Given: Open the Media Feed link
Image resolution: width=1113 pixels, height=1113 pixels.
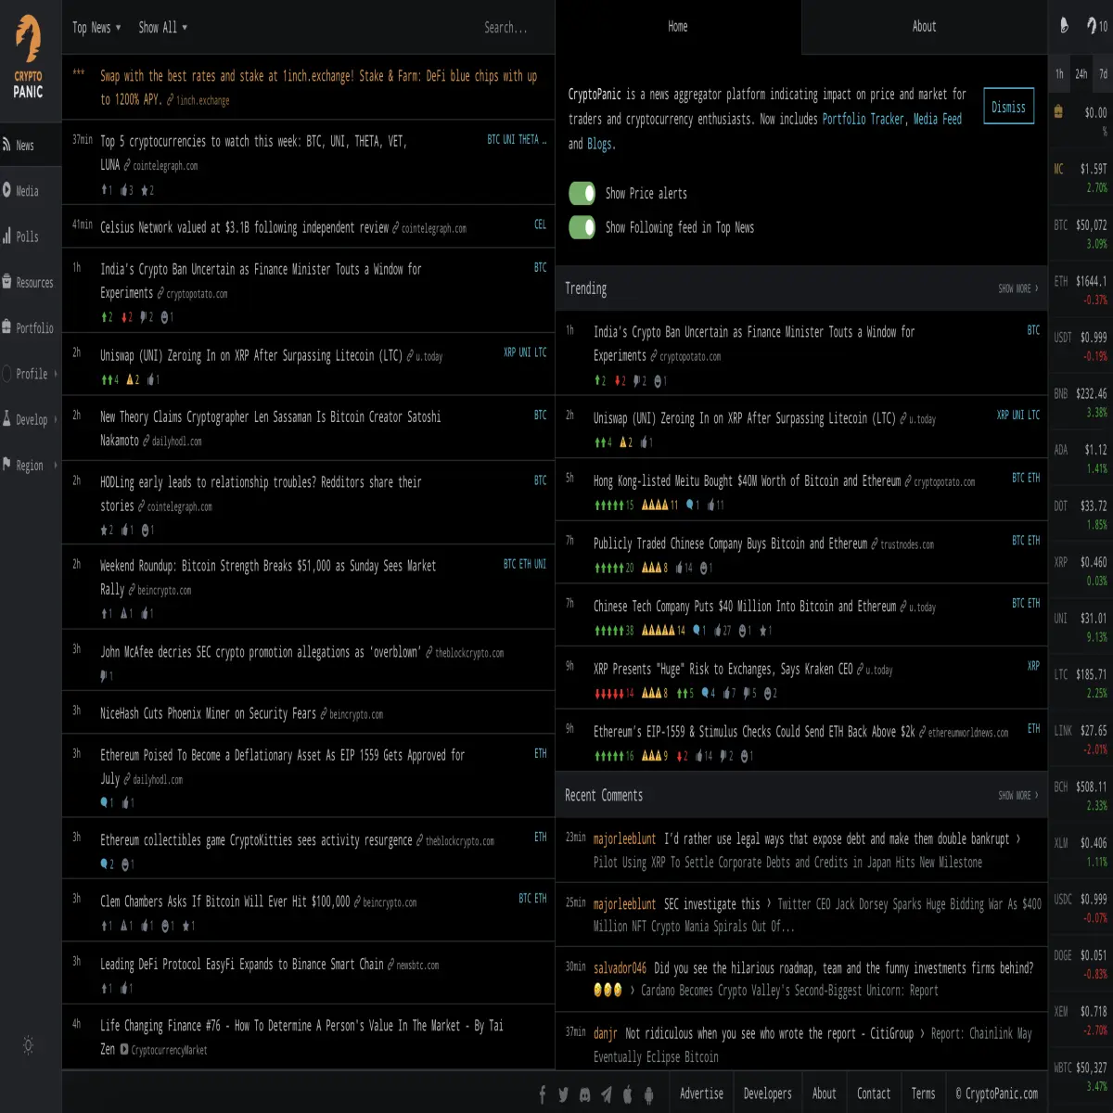Looking at the screenshot, I should coord(938,119).
